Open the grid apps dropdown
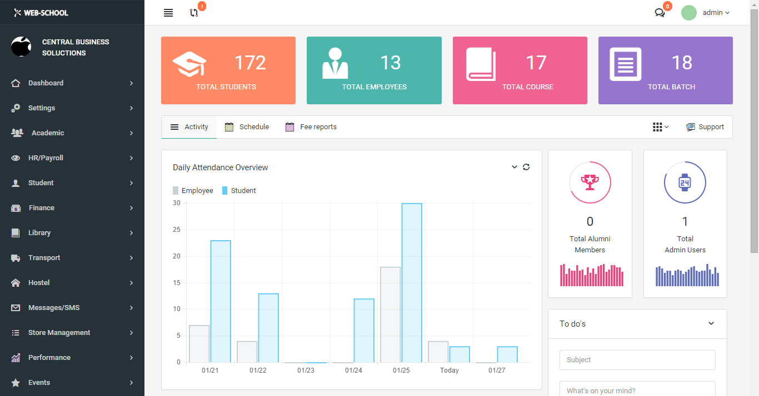Screen dimensions: 759x396 (x=660, y=127)
